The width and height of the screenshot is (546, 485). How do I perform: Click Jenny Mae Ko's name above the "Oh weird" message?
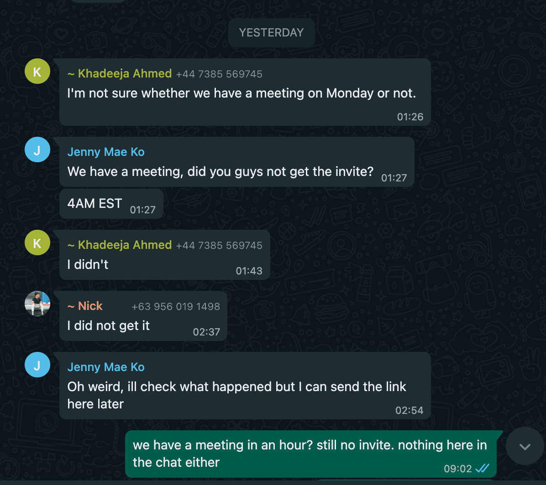(x=106, y=367)
